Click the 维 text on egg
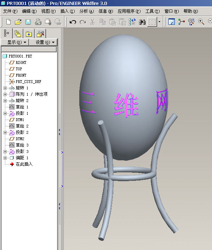This screenshot has height=250, width=212. pos(126,105)
